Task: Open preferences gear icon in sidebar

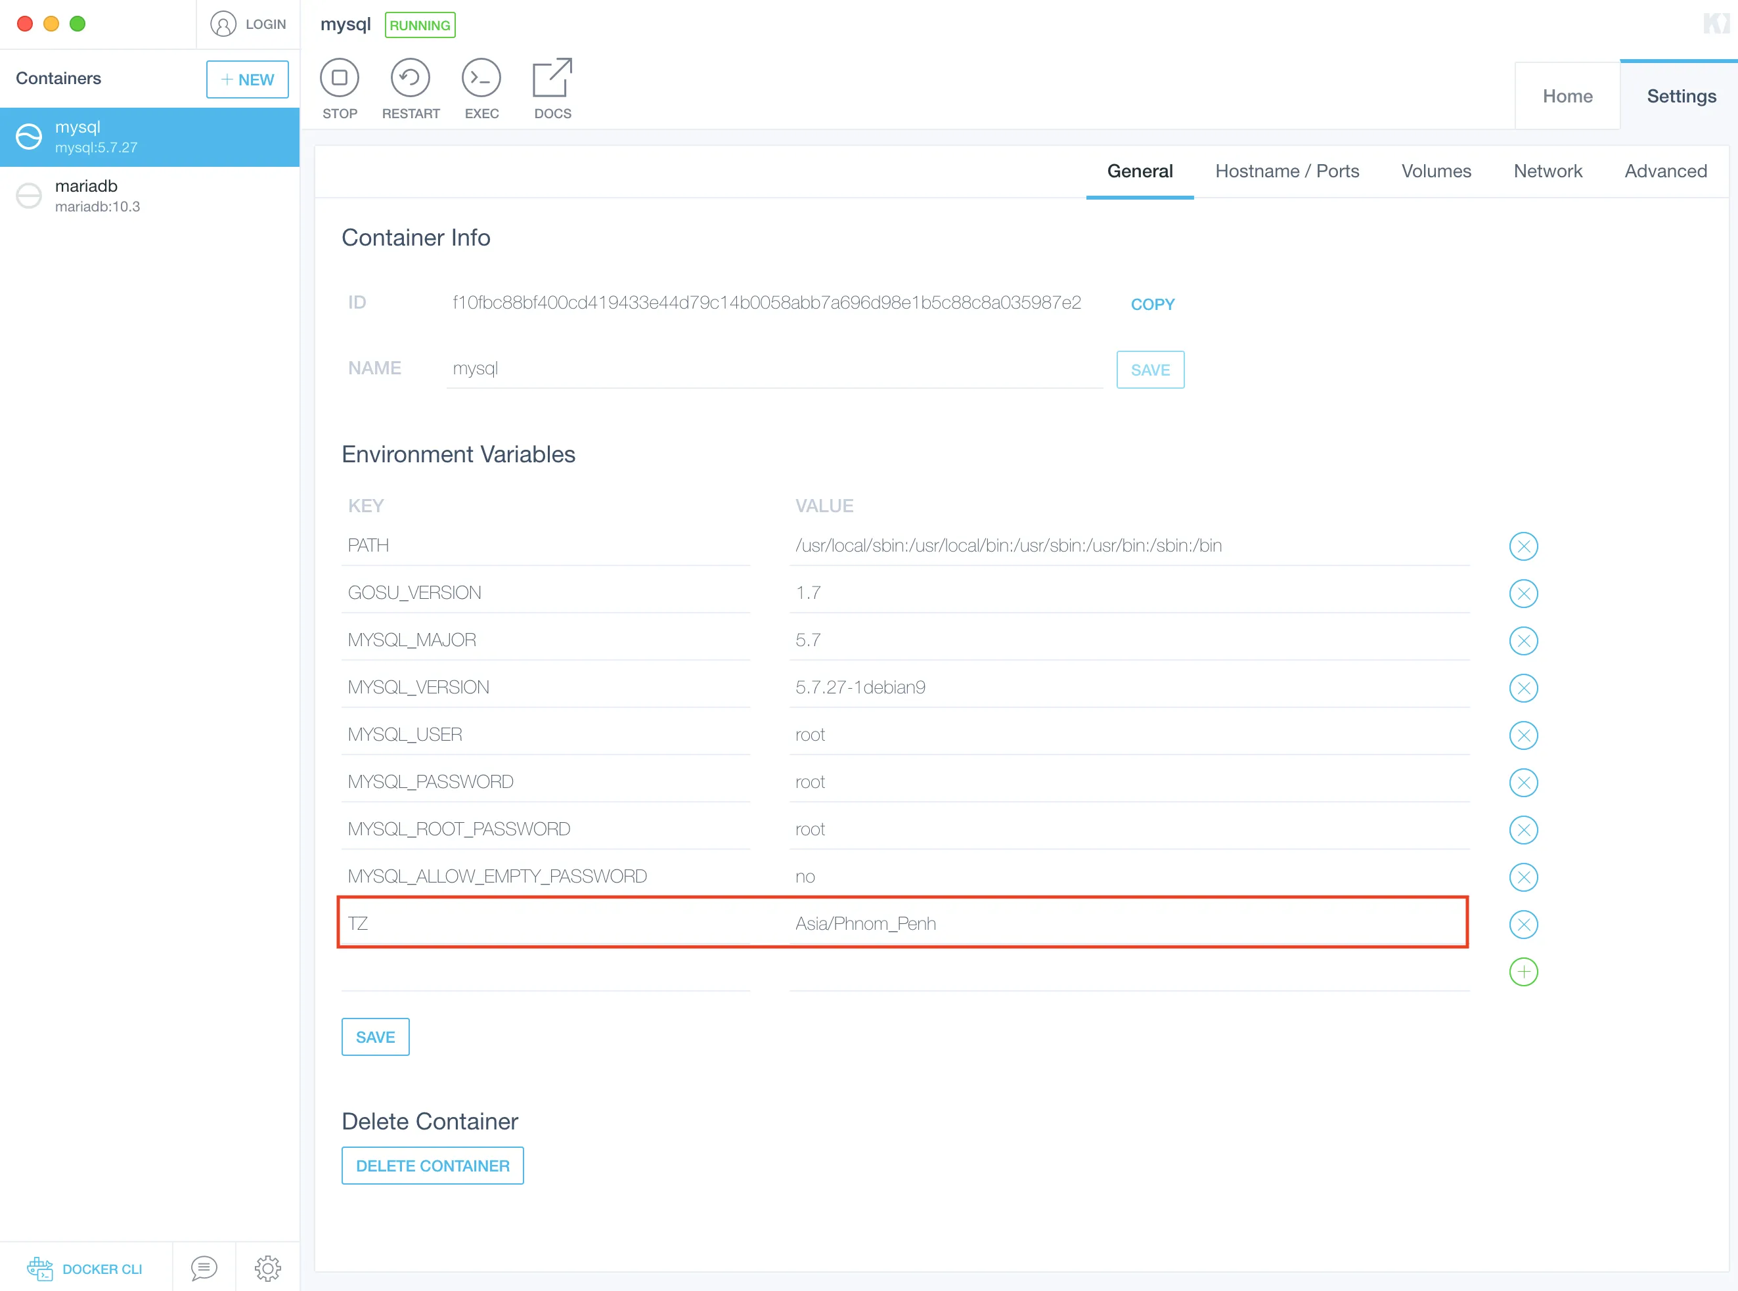Action: click(x=267, y=1267)
